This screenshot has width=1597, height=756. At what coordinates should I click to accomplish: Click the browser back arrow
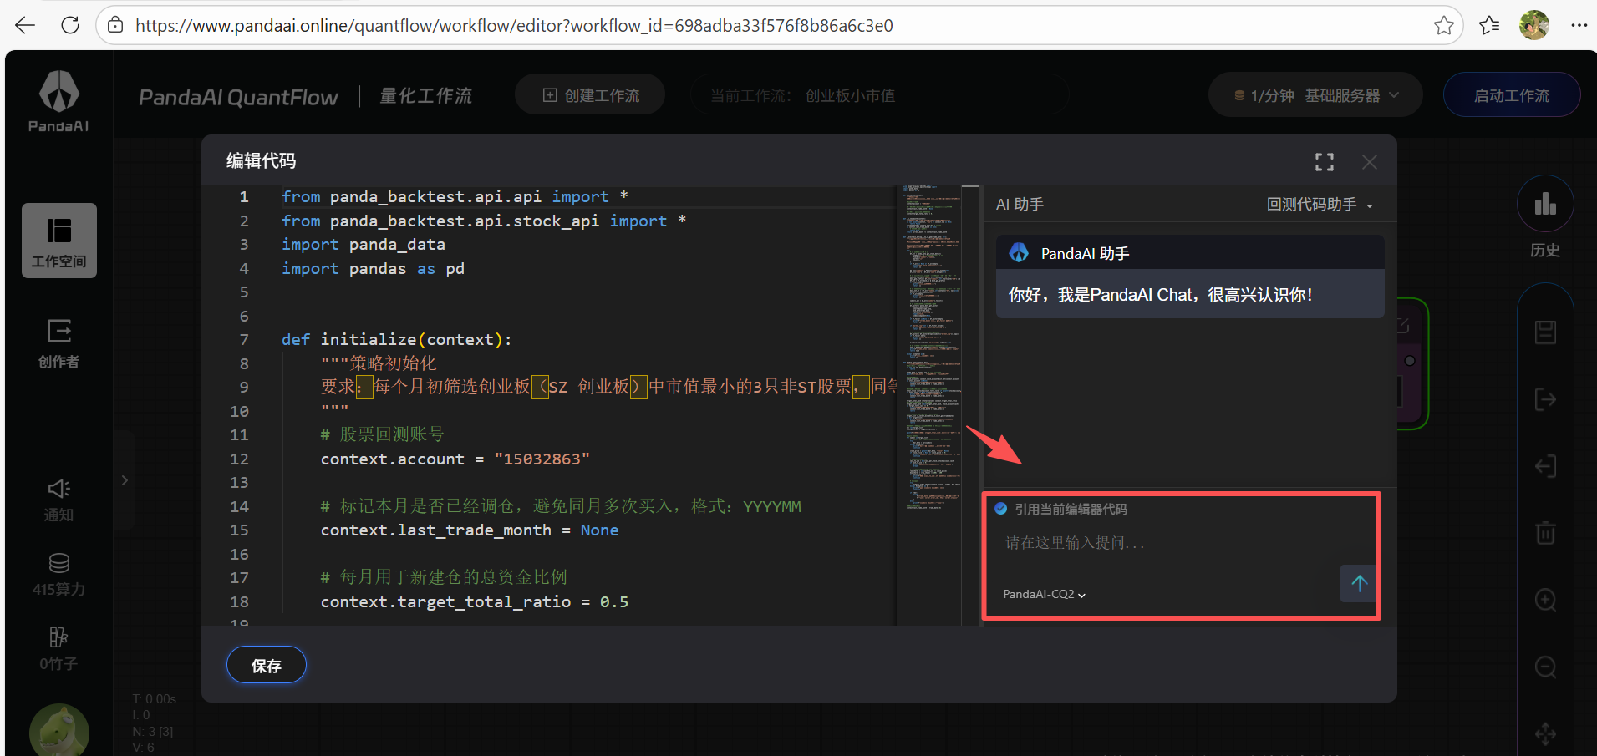coord(25,25)
